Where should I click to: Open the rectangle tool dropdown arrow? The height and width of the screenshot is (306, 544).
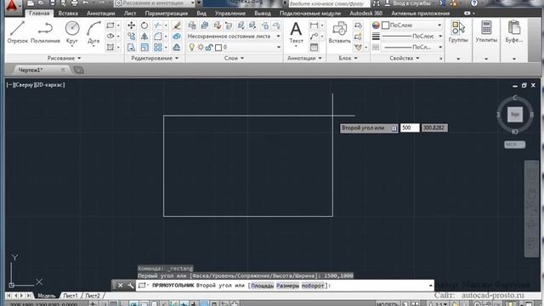tap(118, 25)
